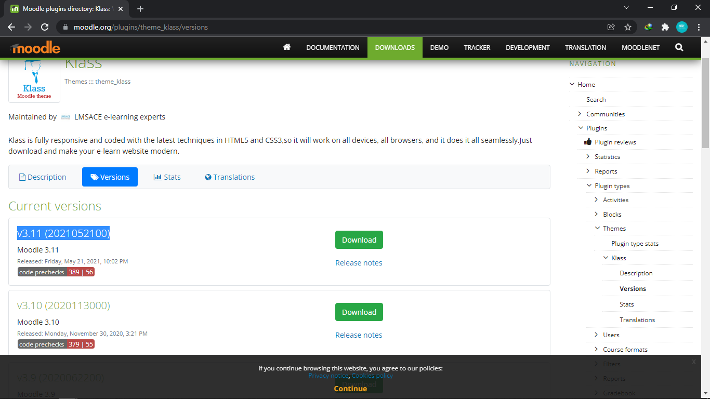
Task: Collapse the Klass navigation node
Action: pos(606,258)
